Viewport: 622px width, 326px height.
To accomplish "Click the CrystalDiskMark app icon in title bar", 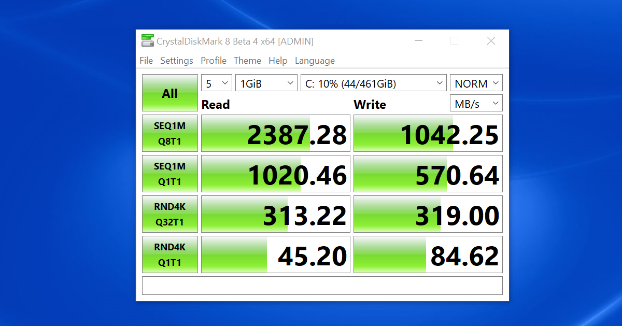I will coord(148,41).
